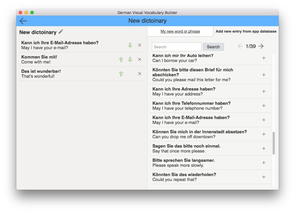The height and width of the screenshot is (213, 295).
Task: Click the 'New dictoinary' bold heading text
Action: [x=38, y=32]
